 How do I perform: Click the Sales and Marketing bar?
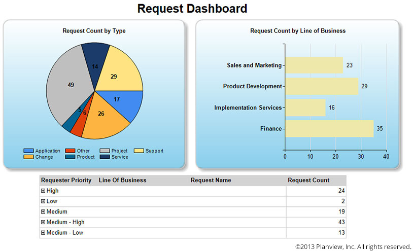click(314, 65)
